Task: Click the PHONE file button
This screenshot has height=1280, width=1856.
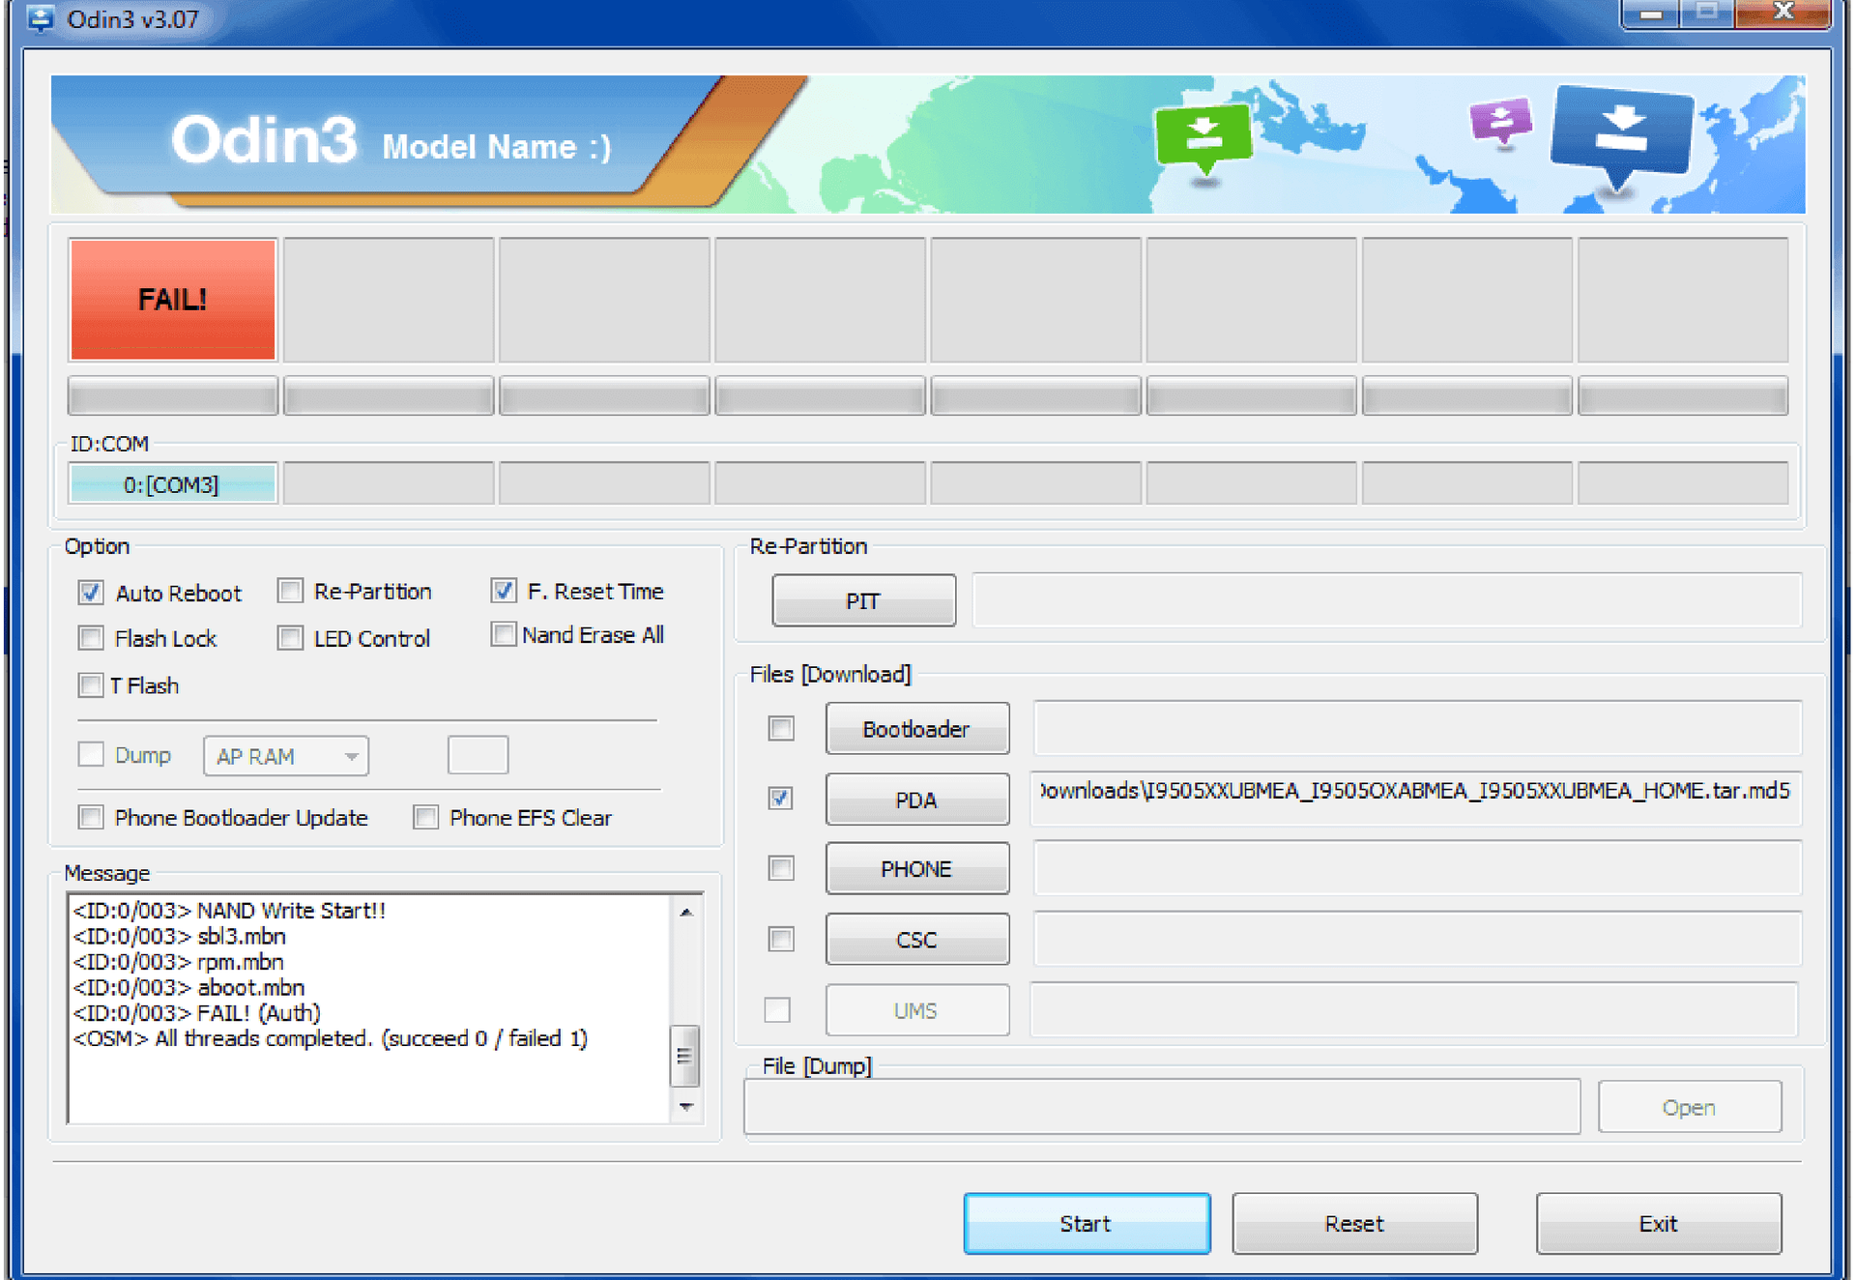Action: coord(916,868)
